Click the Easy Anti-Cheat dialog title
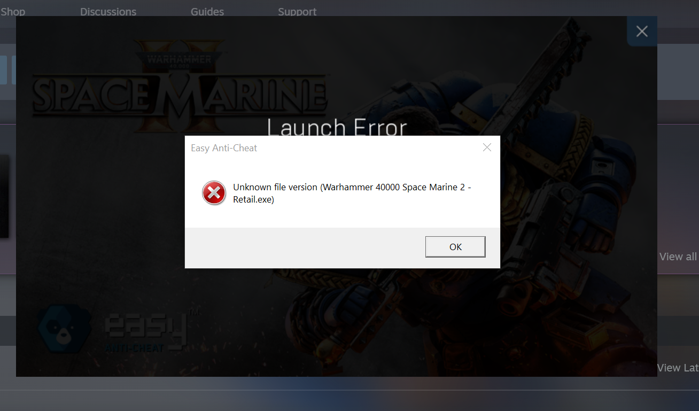The width and height of the screenshot is (699, 411). tap(224, 148)
